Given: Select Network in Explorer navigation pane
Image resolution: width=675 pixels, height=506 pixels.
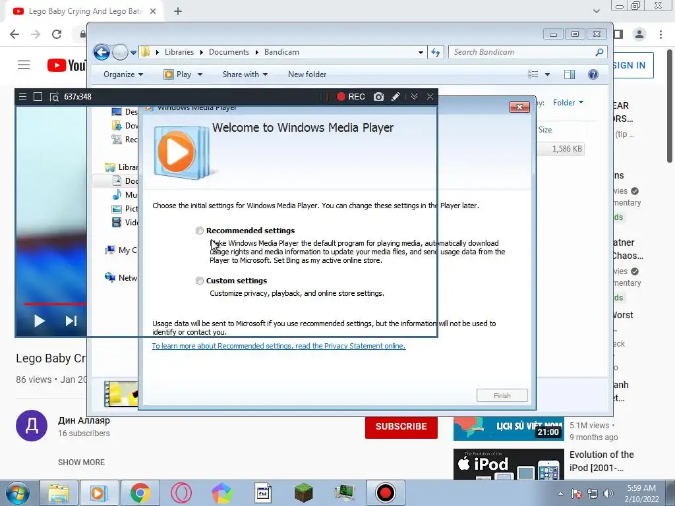Looking at the screenshot, I should 122,277.
